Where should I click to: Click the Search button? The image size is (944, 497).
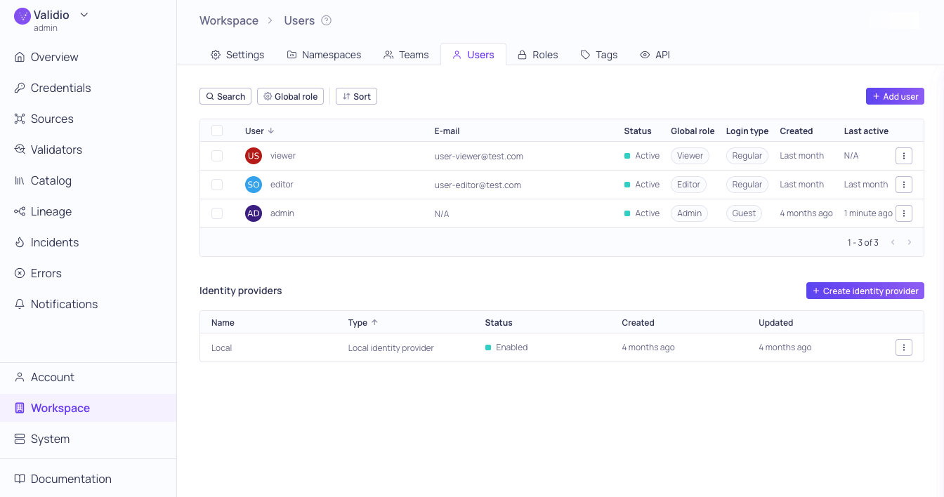pyautogui.click(x=225, y=96)
